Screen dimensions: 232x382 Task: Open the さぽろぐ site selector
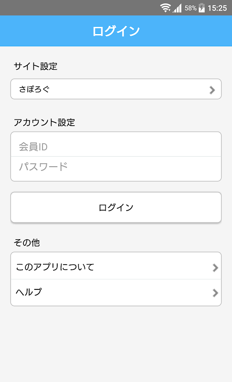(x=116, y=89)
